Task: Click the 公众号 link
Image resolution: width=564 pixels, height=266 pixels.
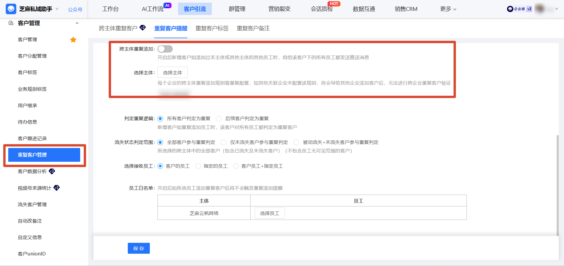Action: pyautogui.click(x=75, y=10)
